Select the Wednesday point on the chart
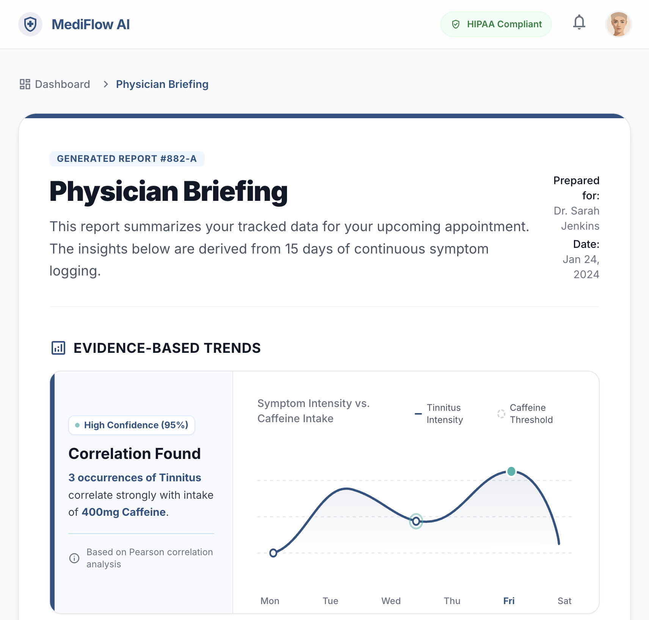Viewport: 649px width, 620px height. coord(415,521)
